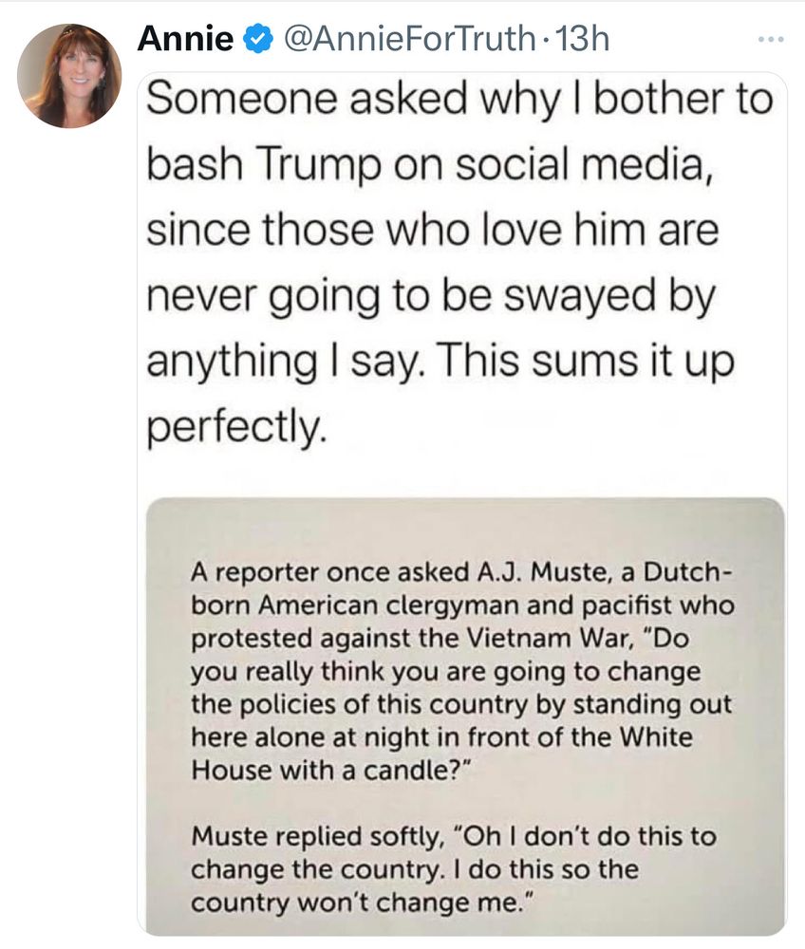Click the line "Someone asked why I bother to"
805x949 pixels.
click(460, 102)
